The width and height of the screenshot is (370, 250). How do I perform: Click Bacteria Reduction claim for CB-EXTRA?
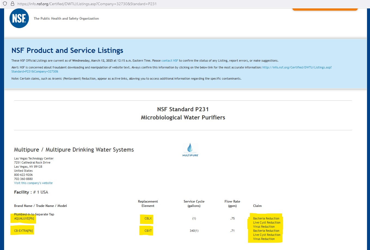266,231
